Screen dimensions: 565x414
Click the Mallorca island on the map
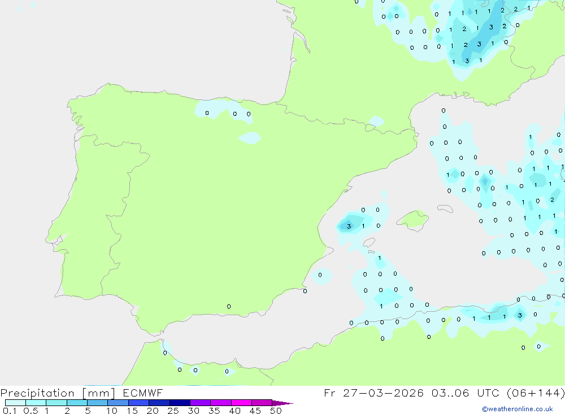click(414, 220)
